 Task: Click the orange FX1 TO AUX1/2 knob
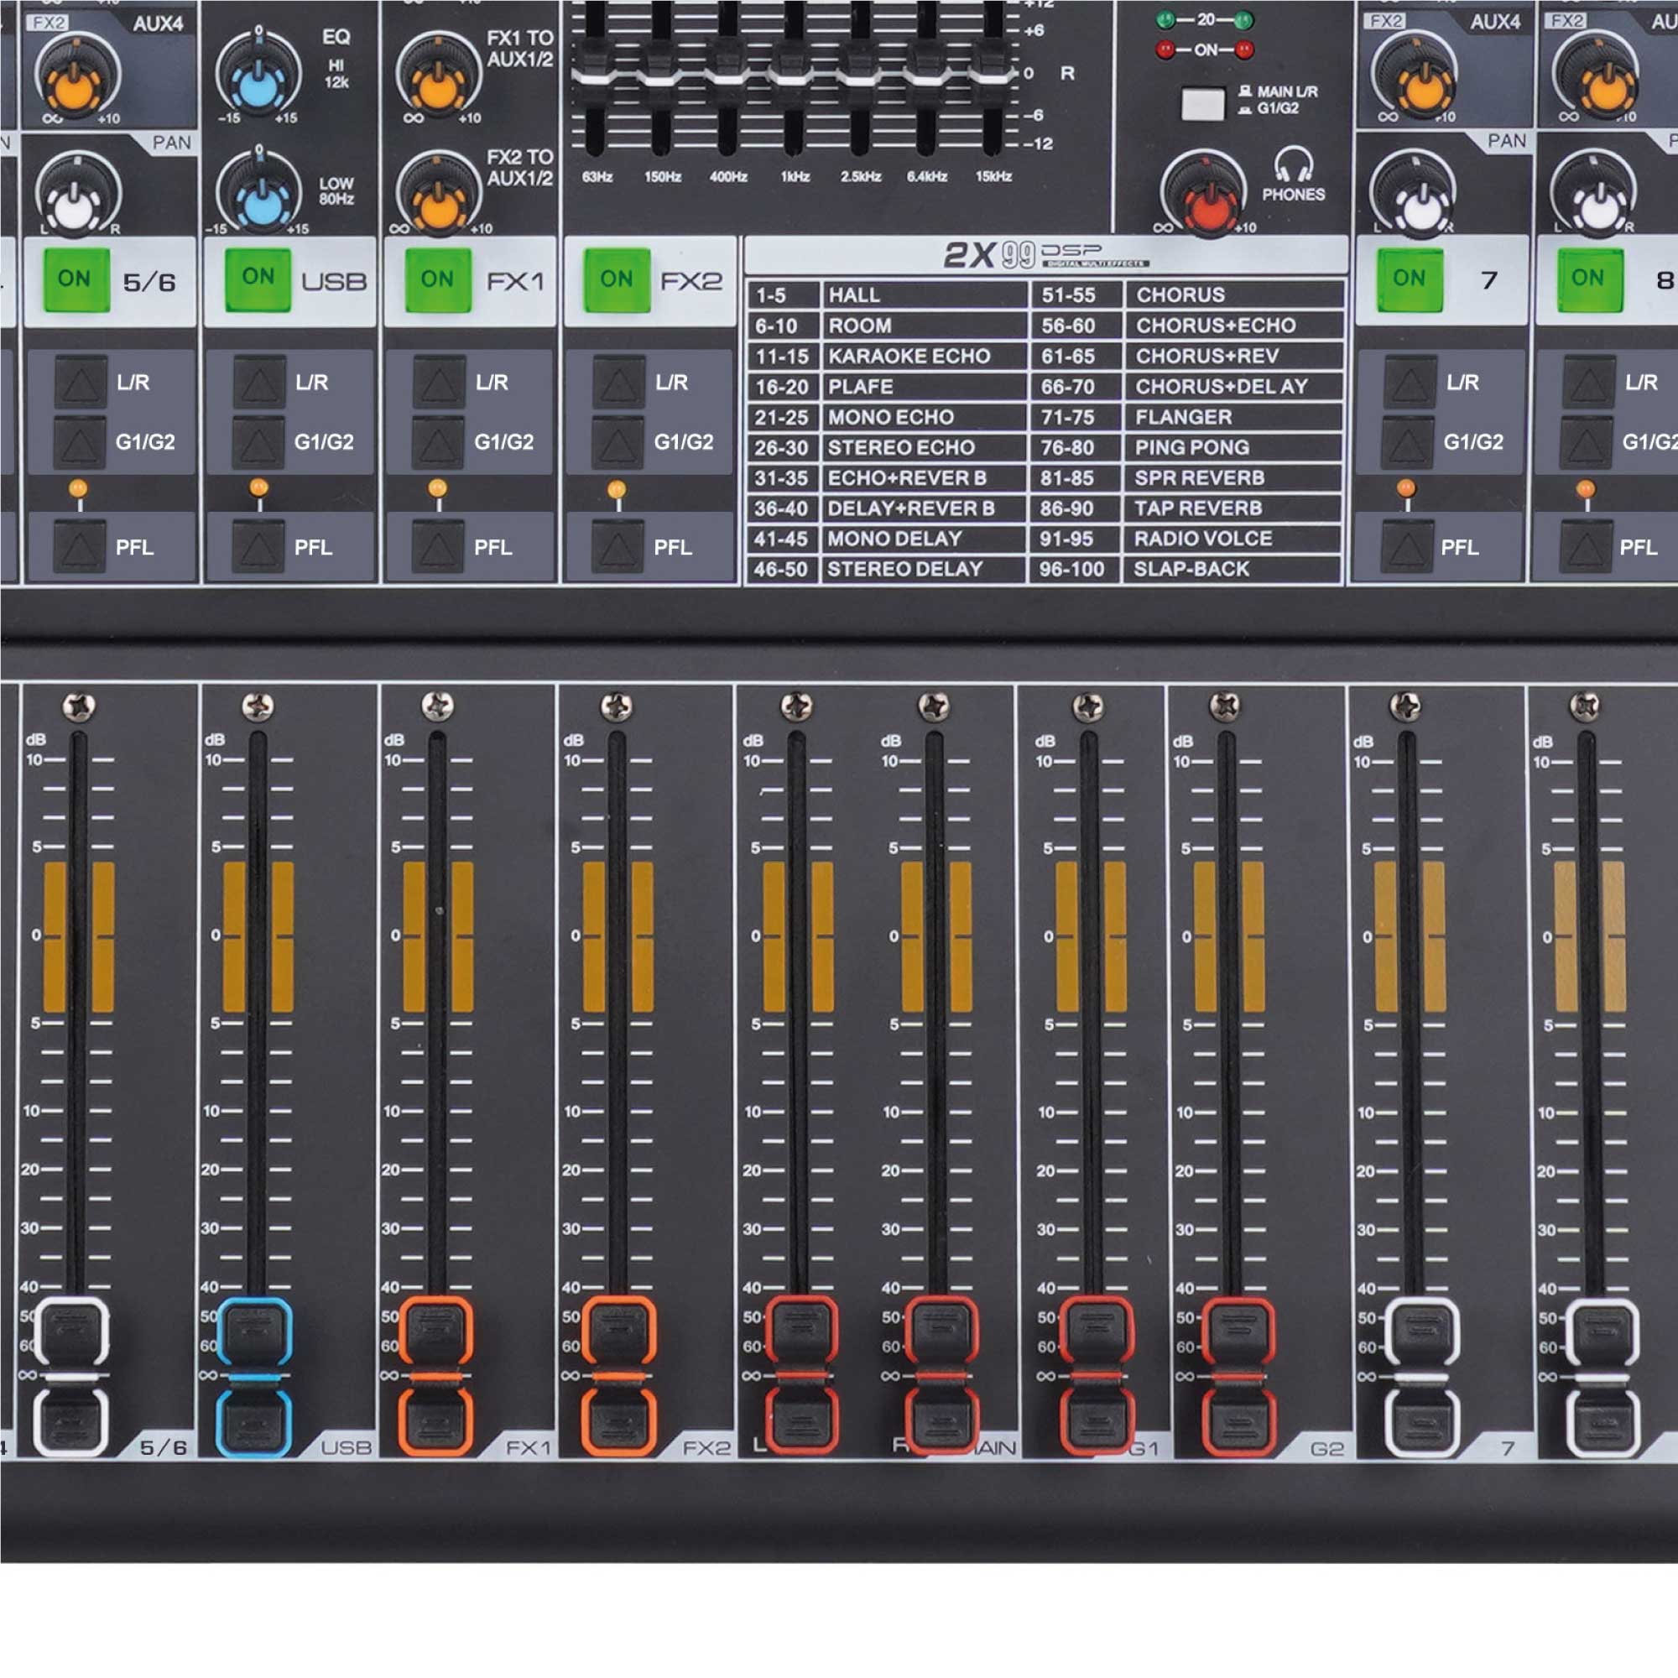(x=438, y=83)
